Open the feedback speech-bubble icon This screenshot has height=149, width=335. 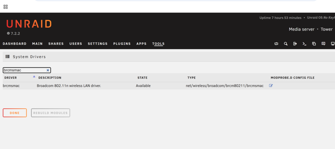pos(323,44)
